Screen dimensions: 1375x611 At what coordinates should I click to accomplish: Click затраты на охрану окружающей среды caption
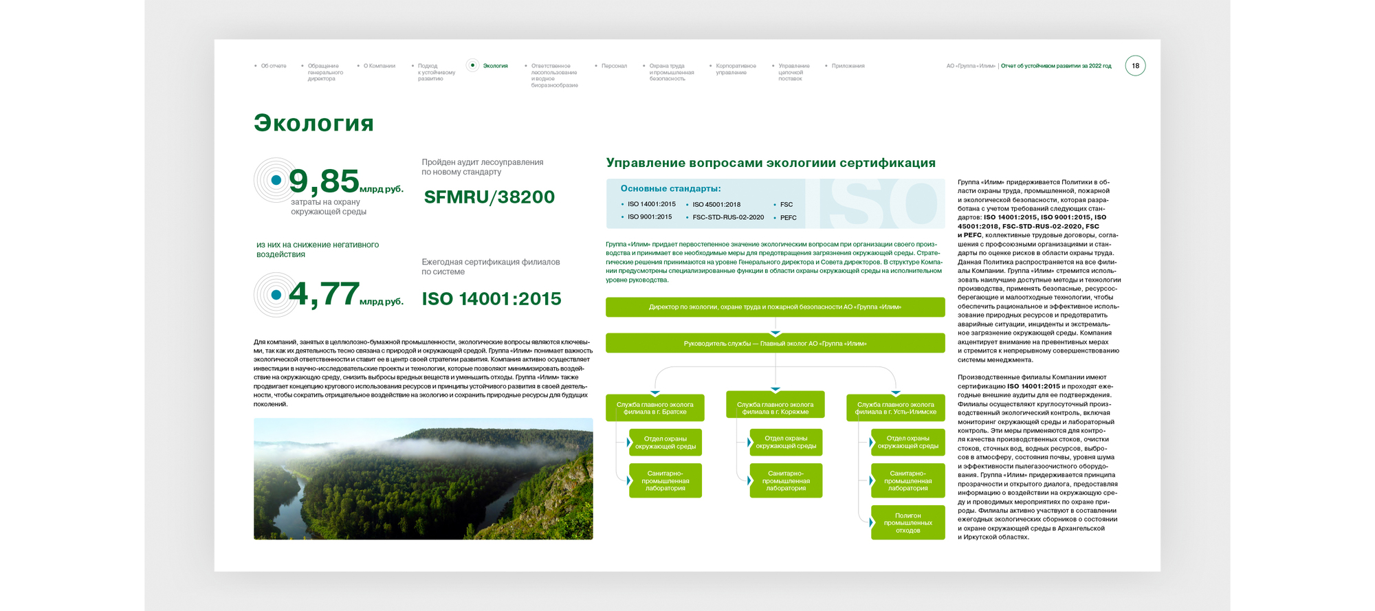(x=329, y=207)
